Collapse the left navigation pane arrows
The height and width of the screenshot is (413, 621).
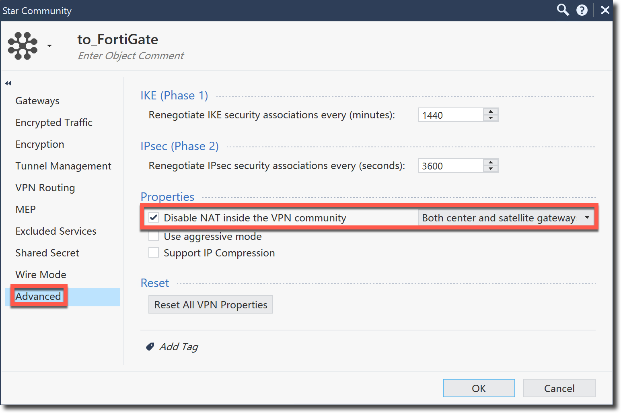[8, 83]
